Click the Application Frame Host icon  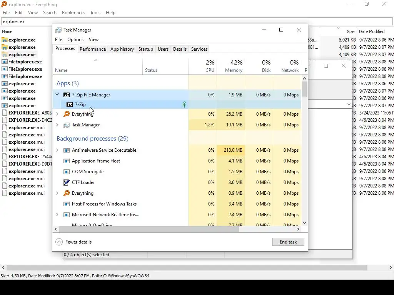click(66, 161)
